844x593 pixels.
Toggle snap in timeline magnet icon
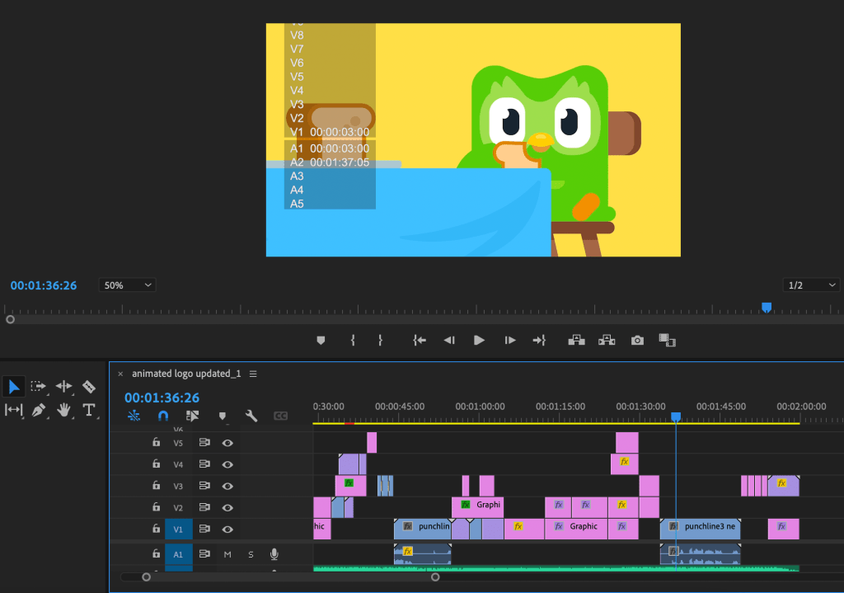[x=163, y=417]
